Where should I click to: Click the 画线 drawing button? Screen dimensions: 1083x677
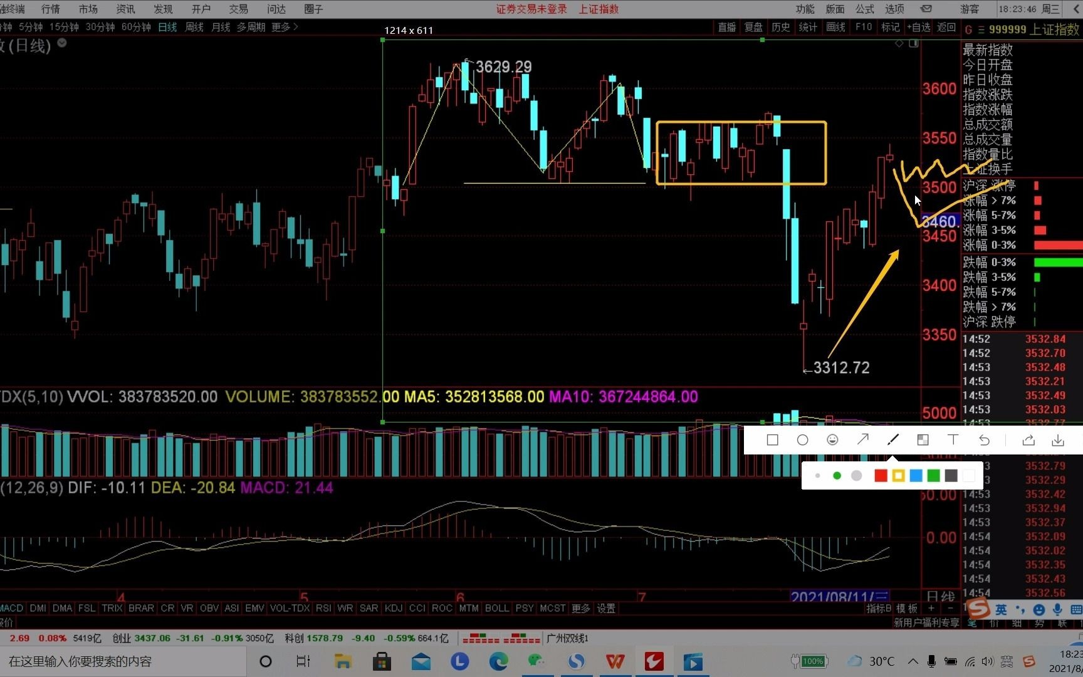click(835, 27)
